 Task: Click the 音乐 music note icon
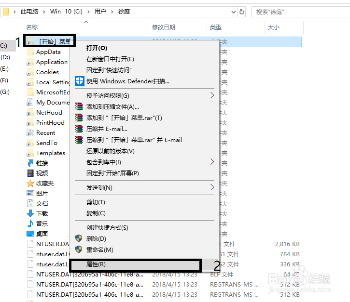[30, 223]
